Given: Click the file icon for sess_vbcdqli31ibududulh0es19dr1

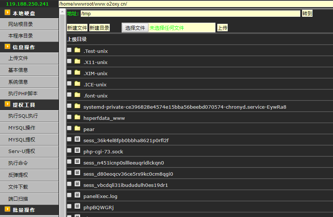Looking at the screenshot, I should (77, 184).
